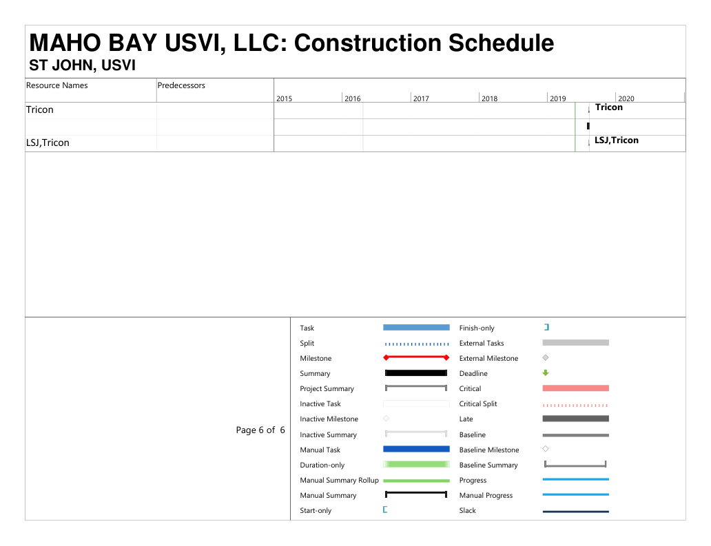Click the External Milestone diamond icon
711x546 pixels.
[546, 358]
